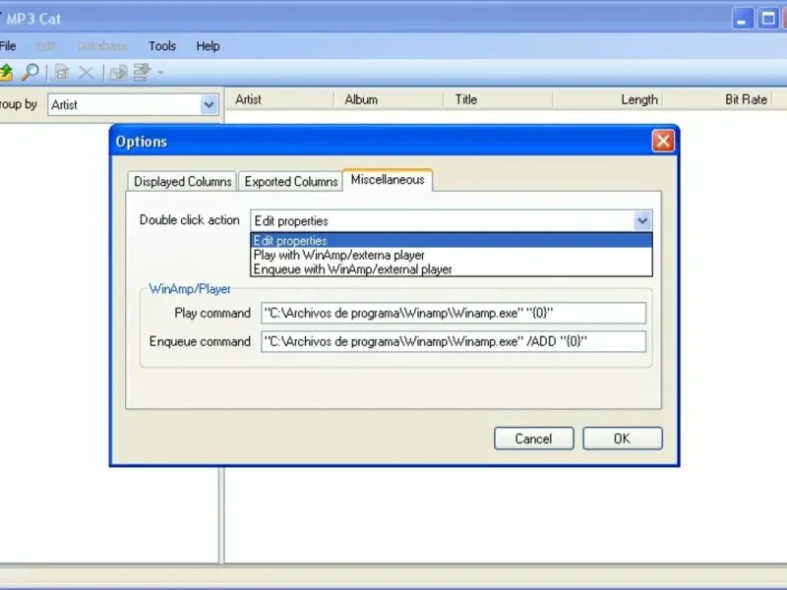The height and width of the screenshot is (590, 787).
Task: Choose Play with WinAmp/external player option
Action: [452, 255]
